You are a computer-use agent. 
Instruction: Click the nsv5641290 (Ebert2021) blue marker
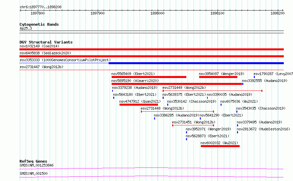click(x=200, y=118)
